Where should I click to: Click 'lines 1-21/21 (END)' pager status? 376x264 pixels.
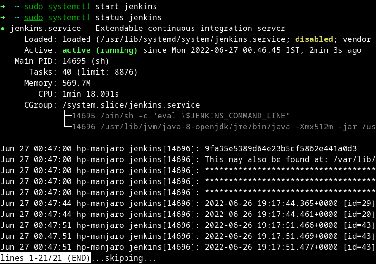46,258
